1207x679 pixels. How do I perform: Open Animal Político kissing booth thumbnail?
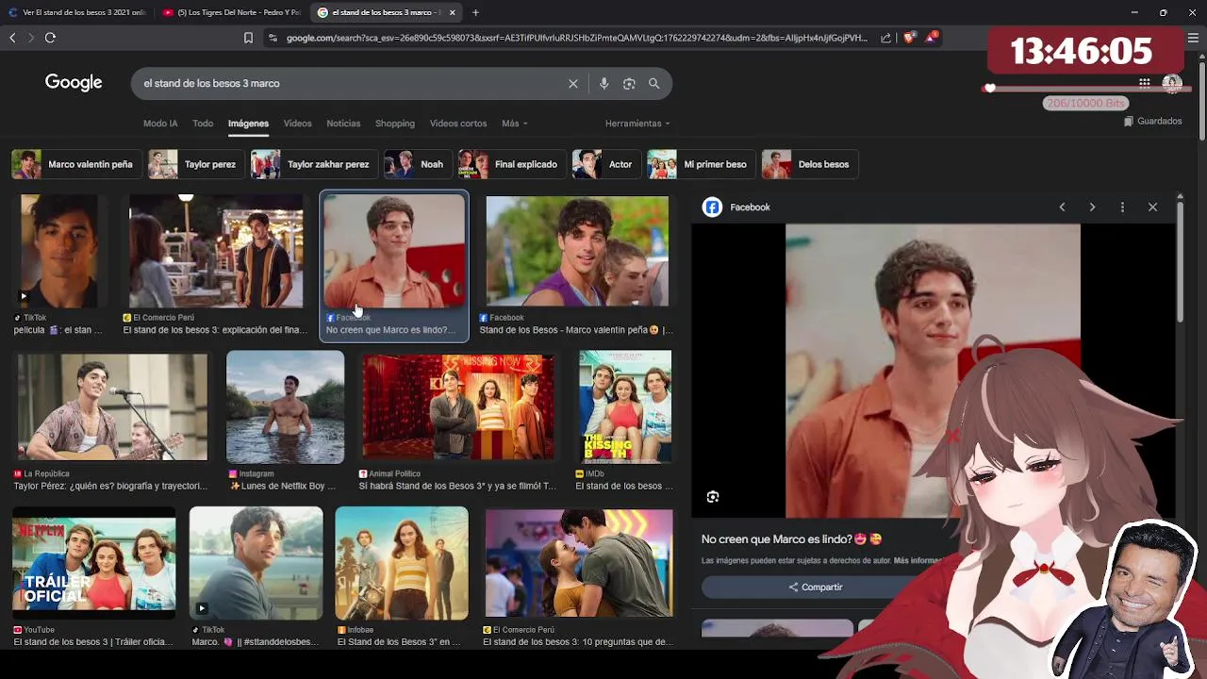(458, 406)
